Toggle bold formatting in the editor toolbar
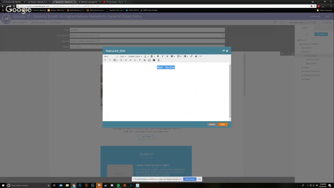334x188 pixels. click(158, 56)
